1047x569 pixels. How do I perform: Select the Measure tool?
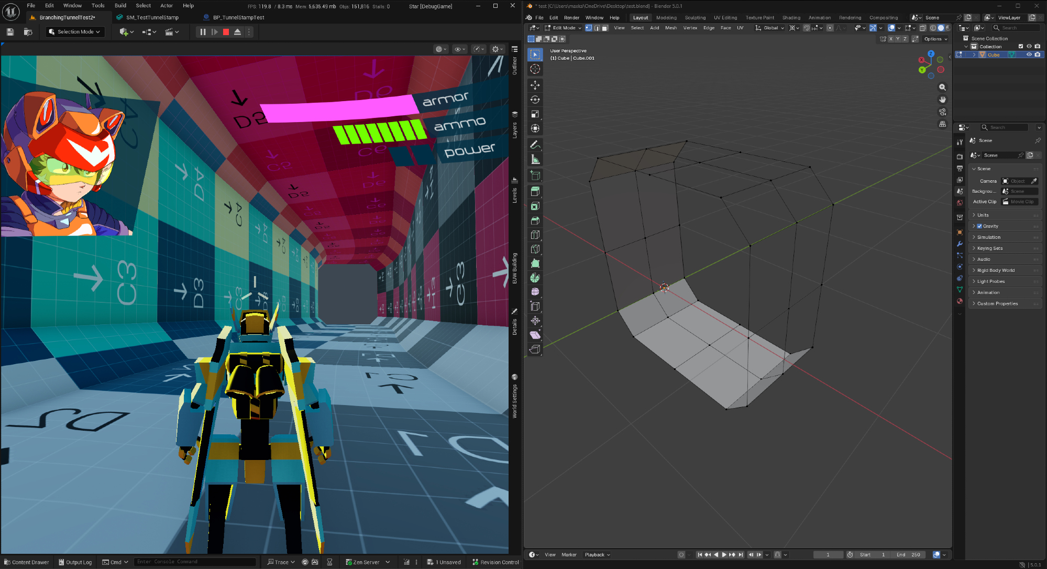[535, 160]
